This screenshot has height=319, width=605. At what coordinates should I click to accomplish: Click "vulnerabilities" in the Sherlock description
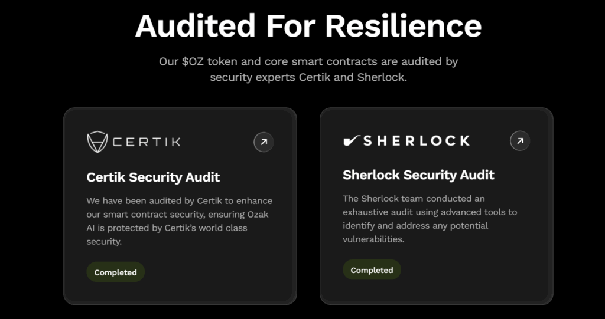(x=373, y=239)
